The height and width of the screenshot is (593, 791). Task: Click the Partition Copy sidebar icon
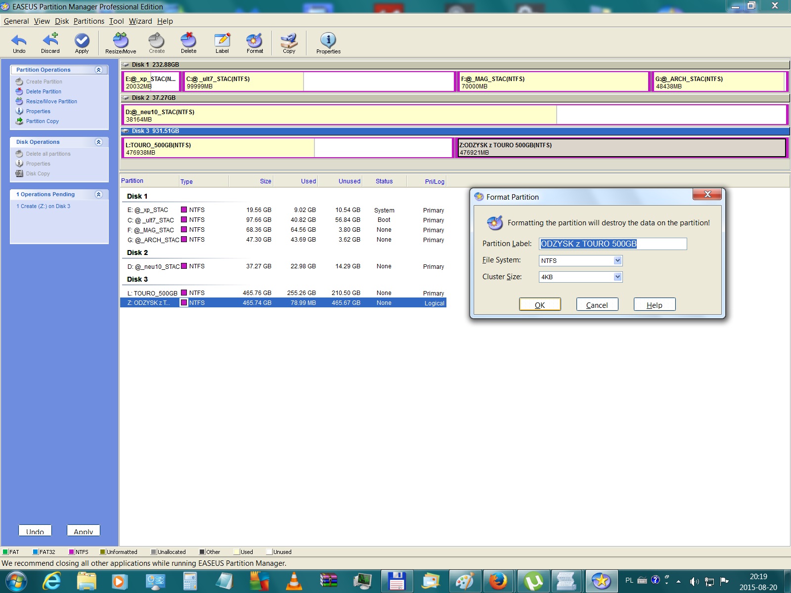click(19, 121)
